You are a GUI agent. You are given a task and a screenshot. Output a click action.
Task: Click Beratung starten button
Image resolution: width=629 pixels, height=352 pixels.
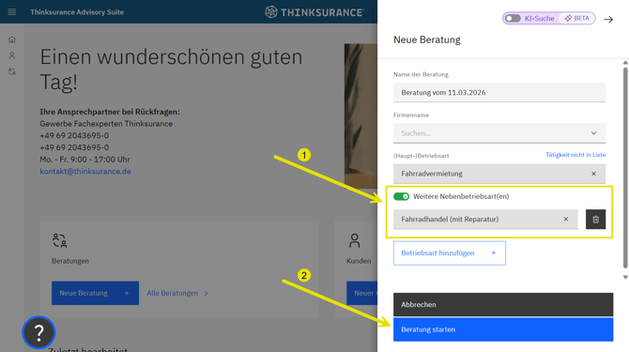503,329
